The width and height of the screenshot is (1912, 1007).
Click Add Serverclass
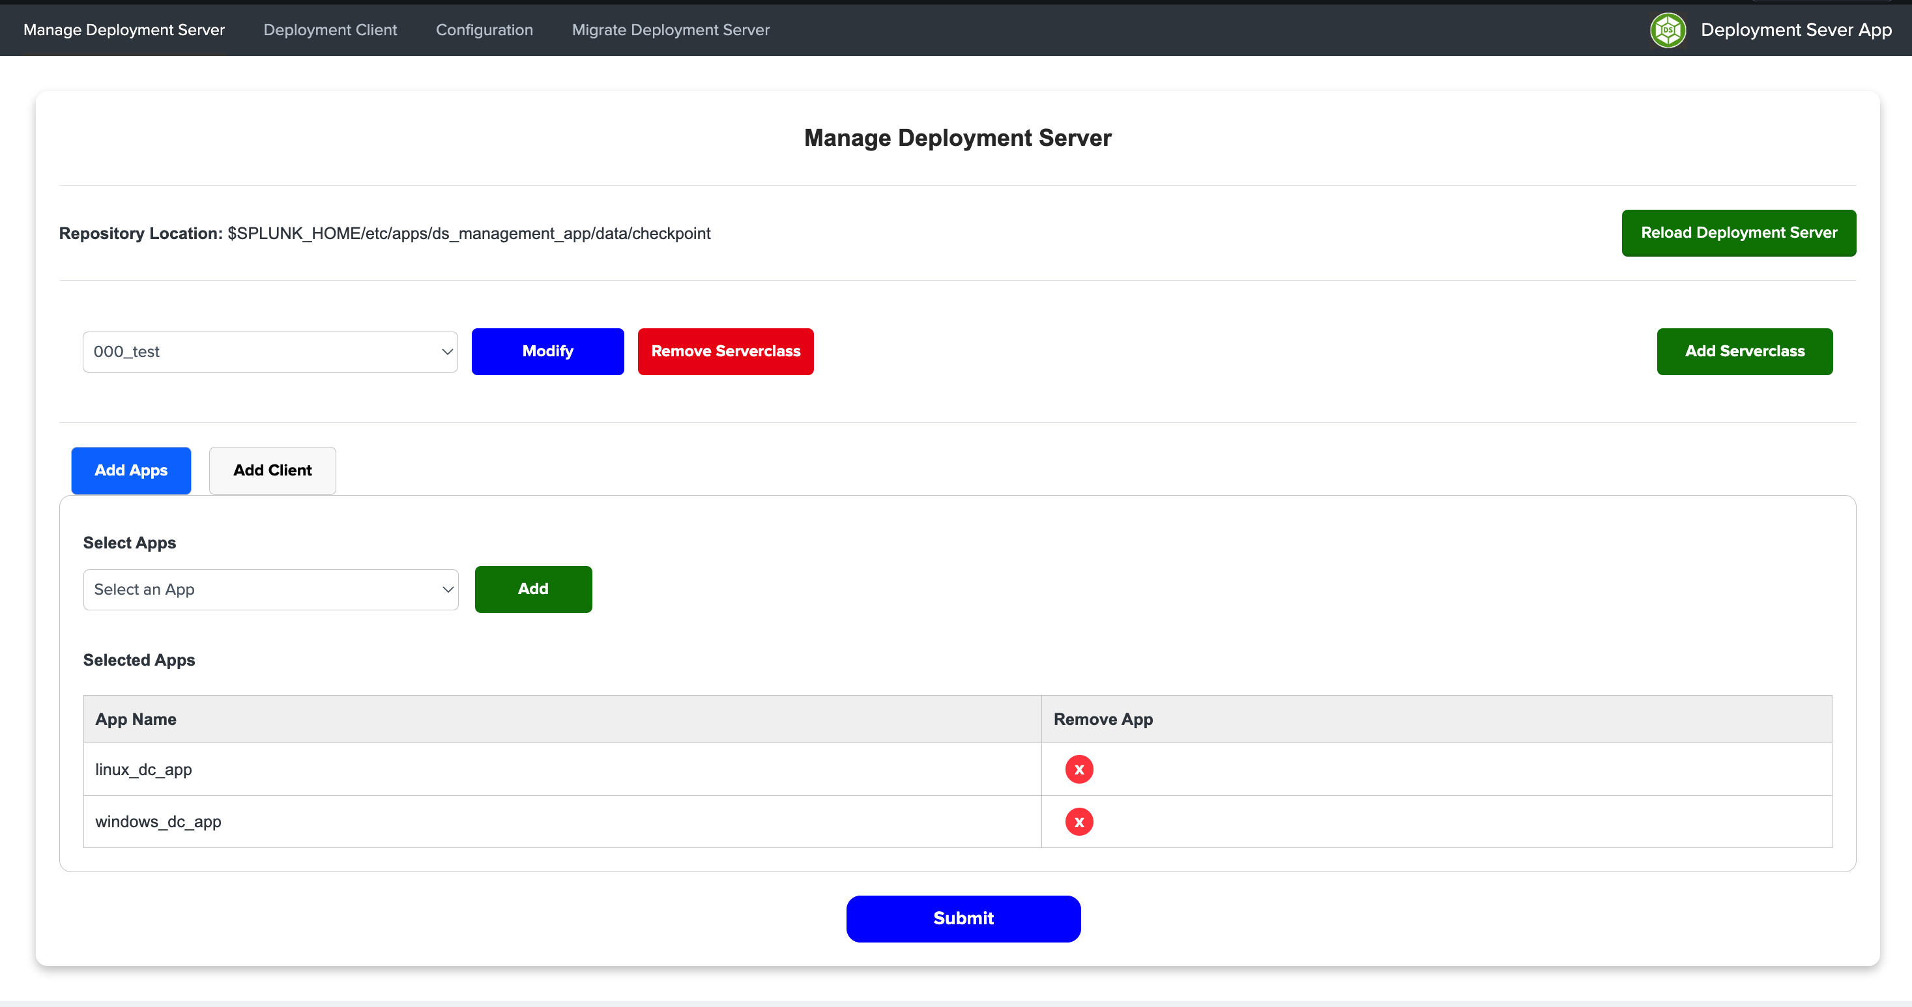[1745, 351]
